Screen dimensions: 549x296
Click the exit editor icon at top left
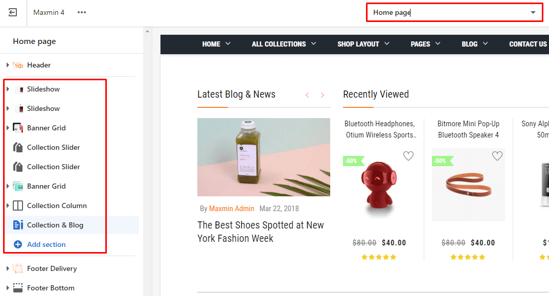coord(13,13)
